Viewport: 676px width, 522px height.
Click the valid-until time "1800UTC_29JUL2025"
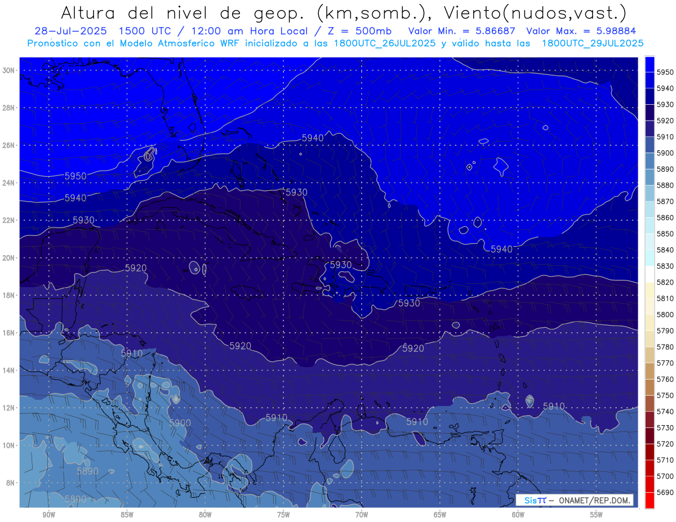point(592,43)
